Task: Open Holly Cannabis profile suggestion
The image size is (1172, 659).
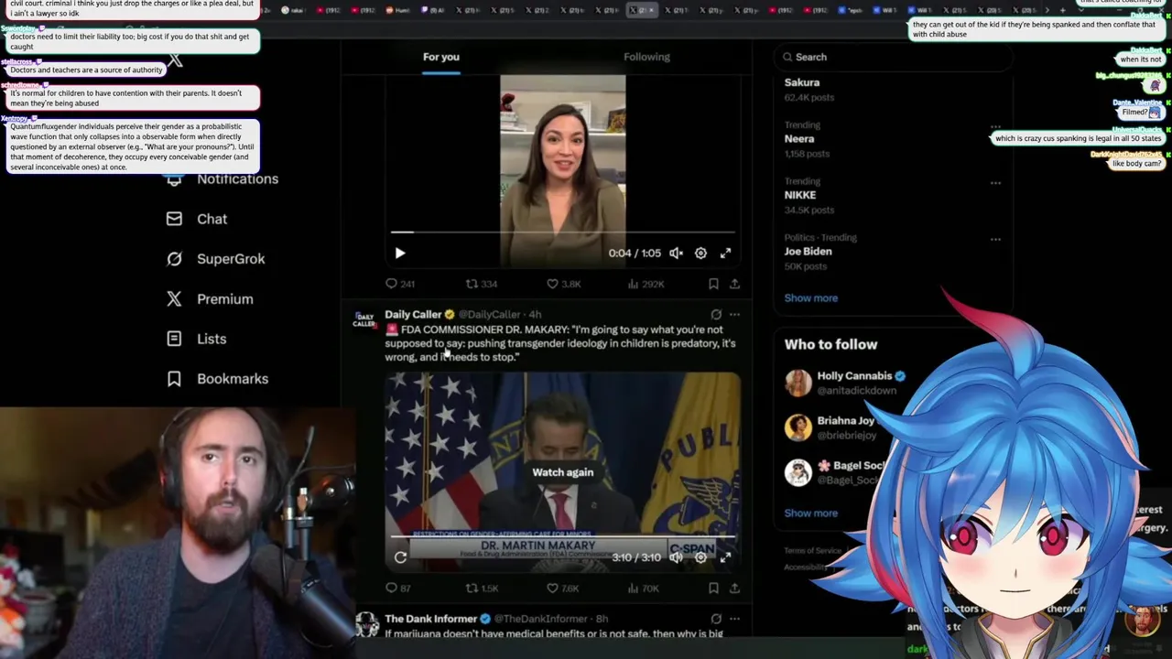Action: (854, 376)
